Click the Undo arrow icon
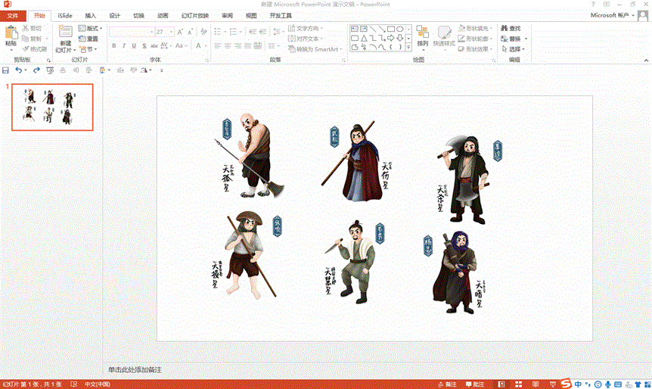652x389 pixels. pos(19,70)
